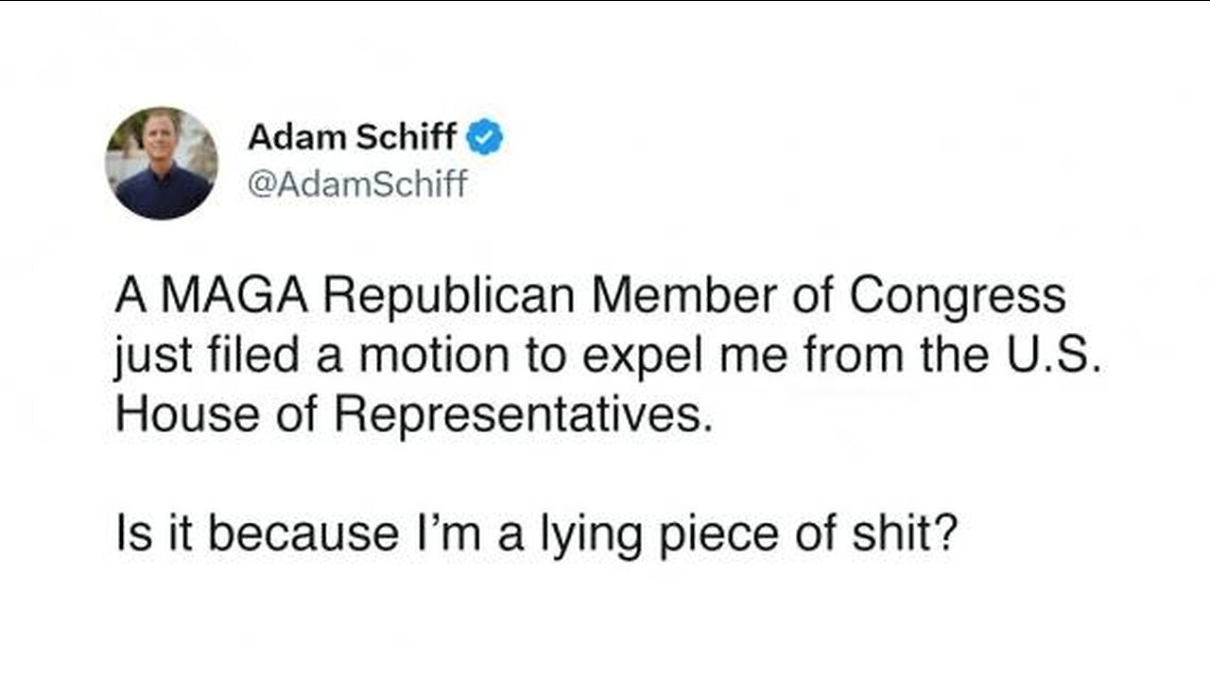The width and height of the screenshot is (1210, 681).
Task: Click the question mark ending the tweet
Action: pos(948,533)
